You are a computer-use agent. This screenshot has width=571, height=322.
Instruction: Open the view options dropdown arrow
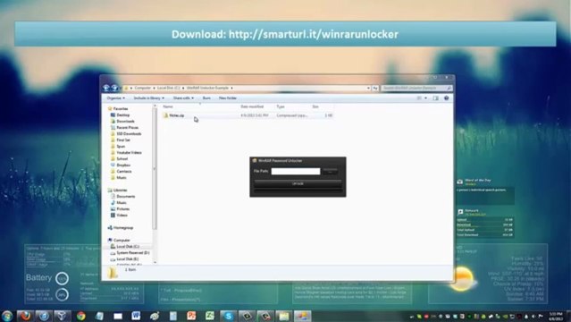coord(425,98)
